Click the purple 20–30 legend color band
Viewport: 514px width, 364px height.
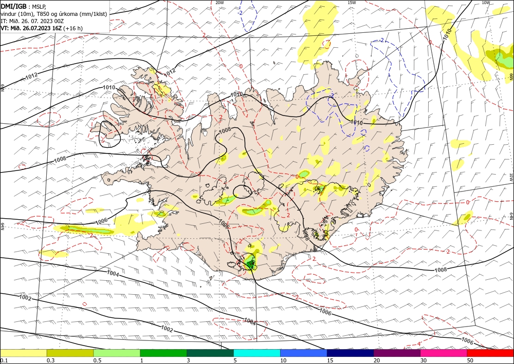pyautogui.click(x=397, y=353)
